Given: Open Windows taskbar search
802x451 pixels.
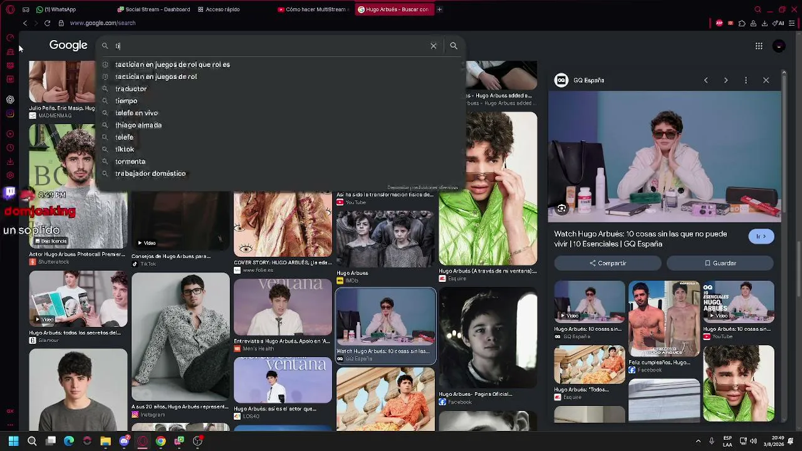Looking at the screenshot, I should tap(32, 441).
